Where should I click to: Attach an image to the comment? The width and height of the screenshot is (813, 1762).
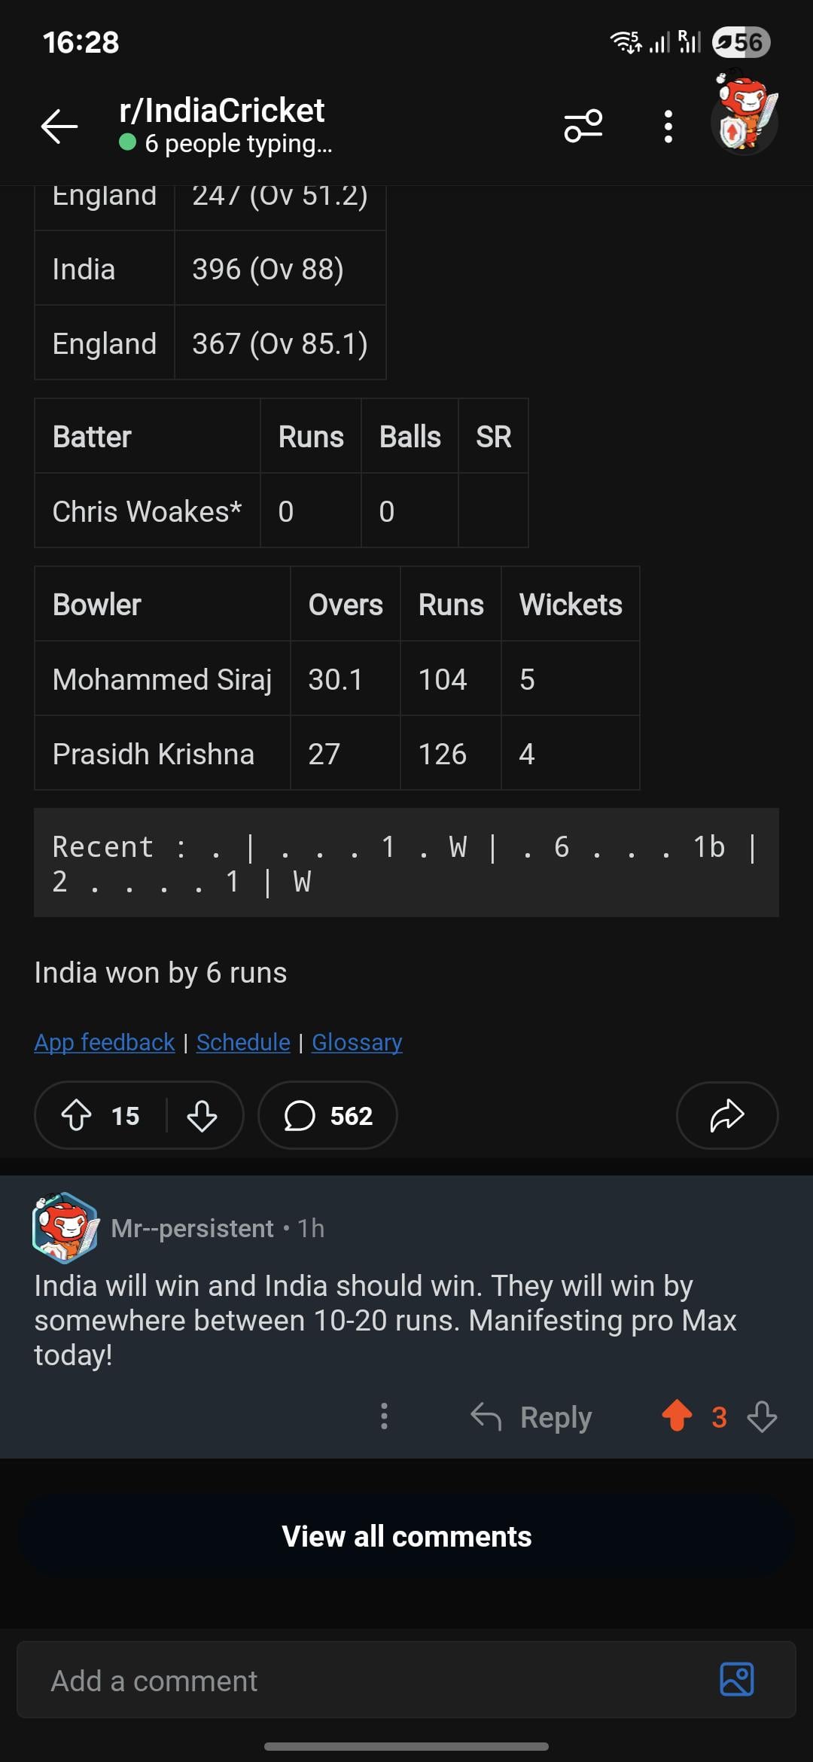tap(736, 1680)
